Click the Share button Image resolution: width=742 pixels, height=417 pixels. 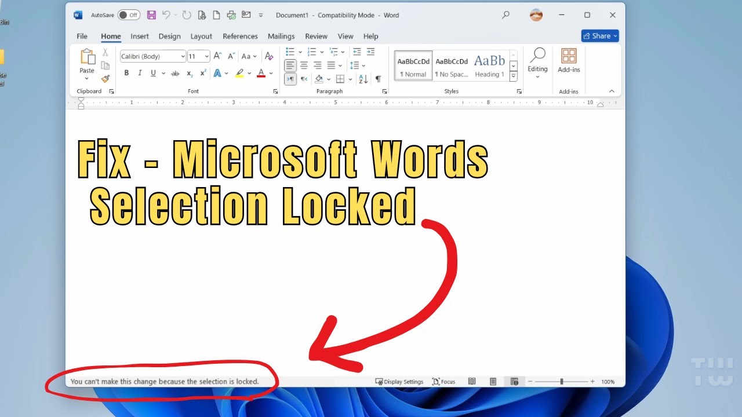(600, 36)
